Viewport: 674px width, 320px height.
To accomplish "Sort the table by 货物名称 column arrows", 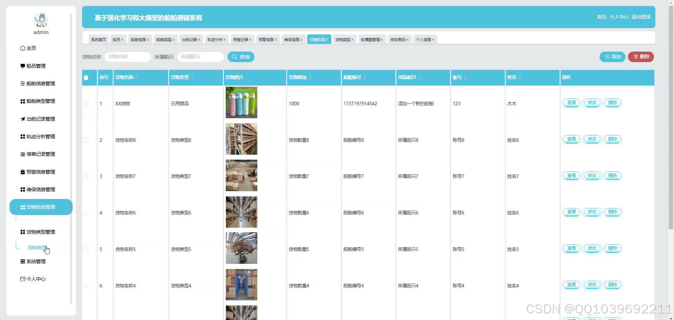I will click(x=137, y=77).
